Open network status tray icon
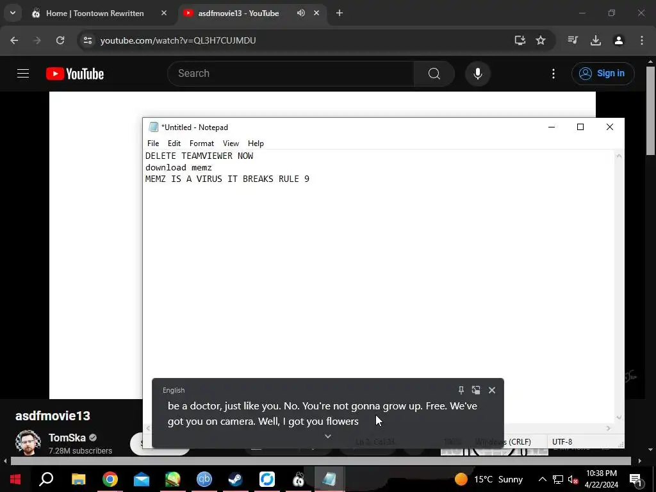 558,479
